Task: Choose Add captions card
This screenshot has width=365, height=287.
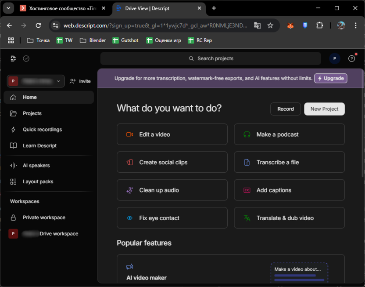Action: [289, 190]
